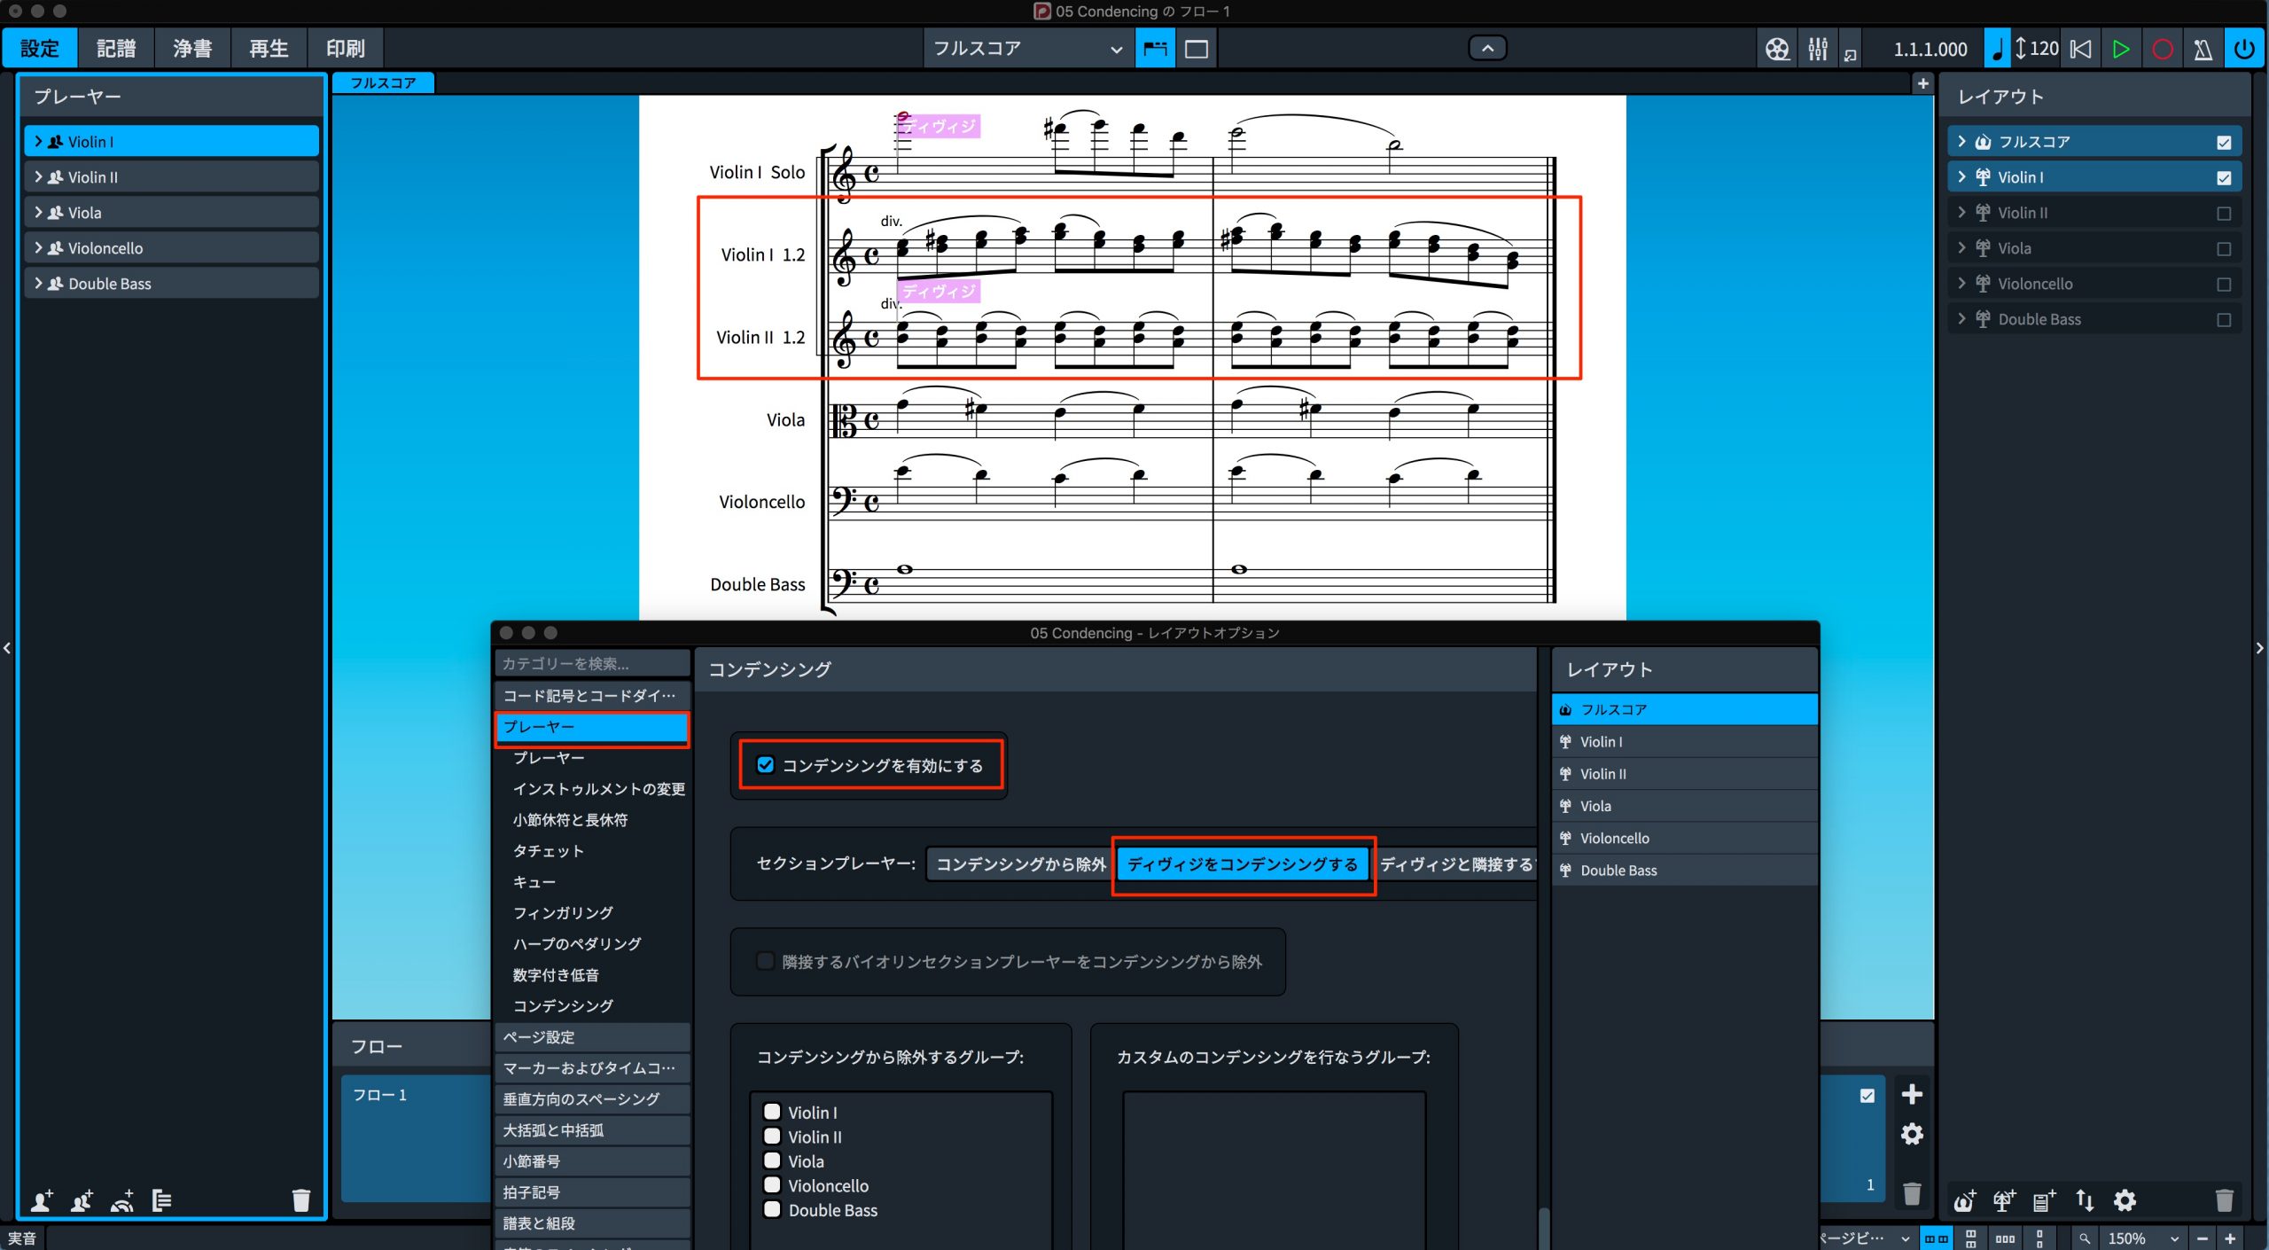The width and height of the screenshot is (2269, 1250).
Task: Expand the Violin I player in Players panel
Action: coord(38,141)
